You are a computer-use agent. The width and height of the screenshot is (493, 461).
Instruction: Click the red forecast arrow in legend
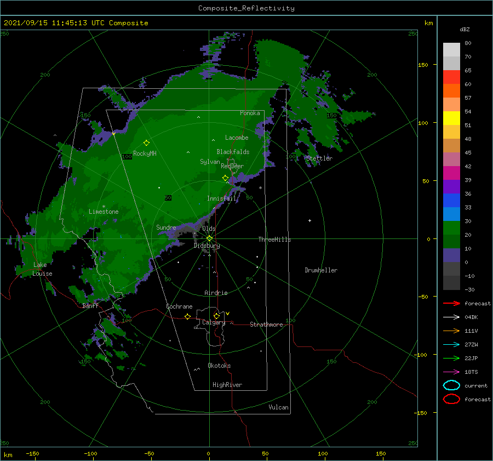coord(451,303)
